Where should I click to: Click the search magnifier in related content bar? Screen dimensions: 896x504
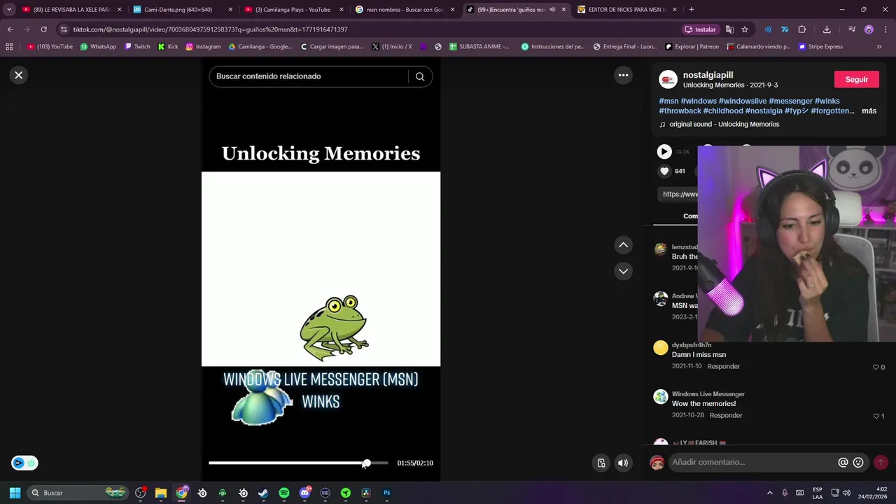click(420, 76)
